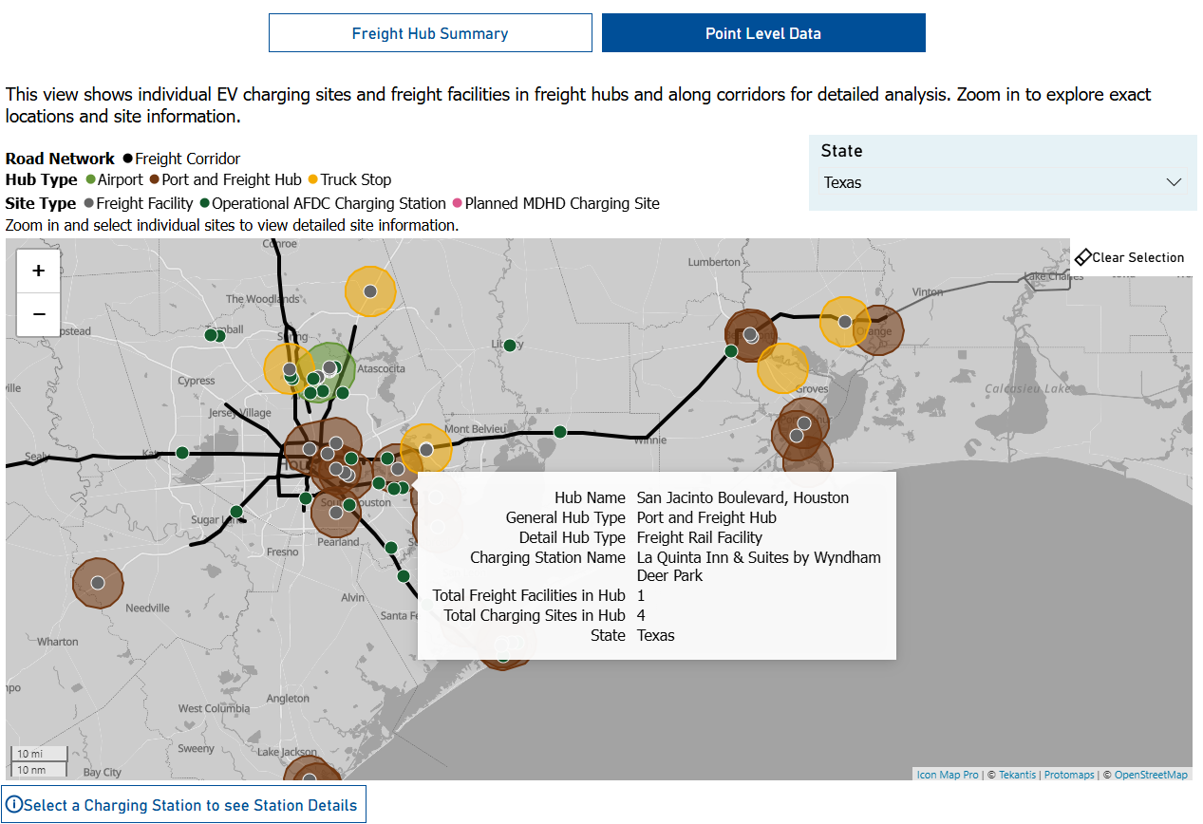Click the charging station dot near Winnie corridor

coord(560,432)
